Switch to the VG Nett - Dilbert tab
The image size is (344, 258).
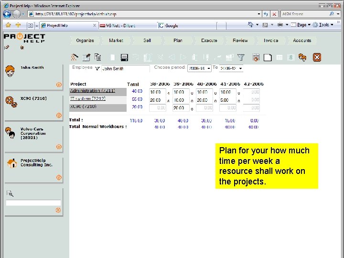(128, 26)
